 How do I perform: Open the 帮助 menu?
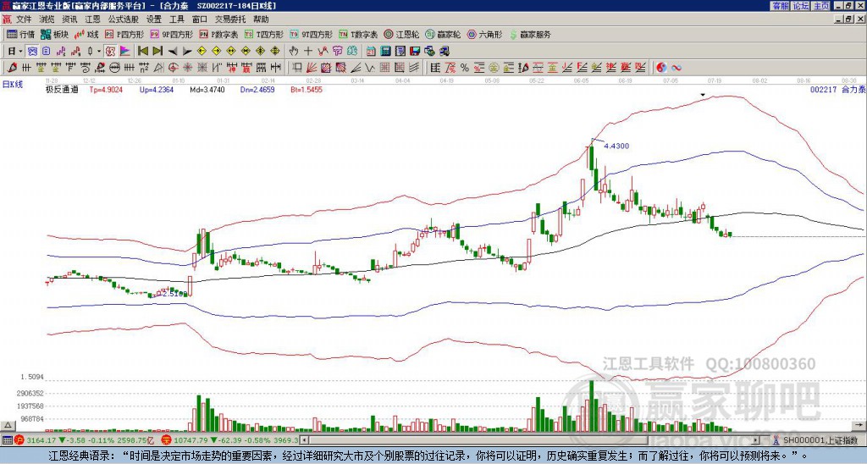[x=261, y=19]
